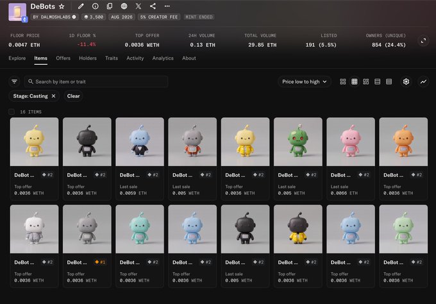Open the X (Twitter) link icon
Image resolution: width=436 pixels, height=304 pixels.
click(138, 6)
